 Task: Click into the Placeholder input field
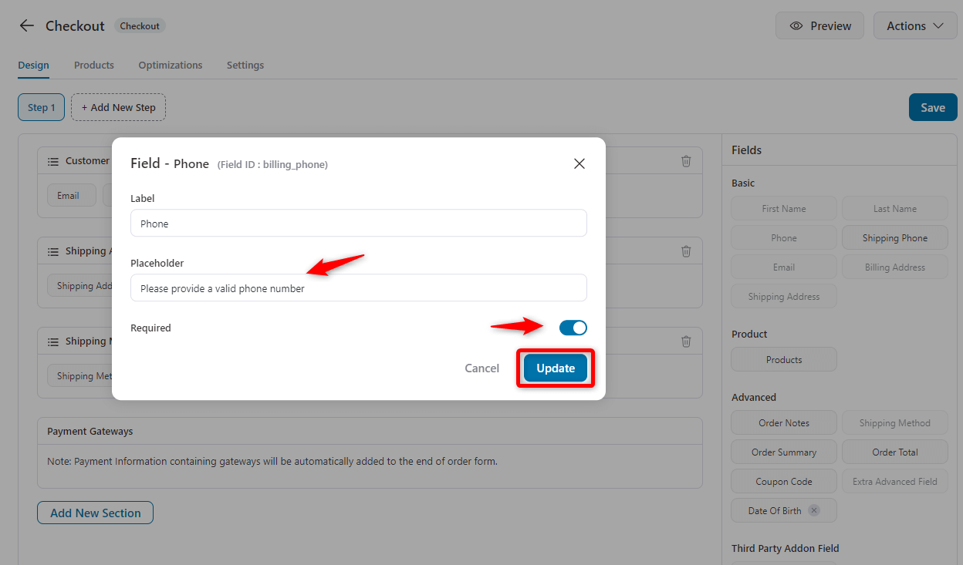point(359,288)
